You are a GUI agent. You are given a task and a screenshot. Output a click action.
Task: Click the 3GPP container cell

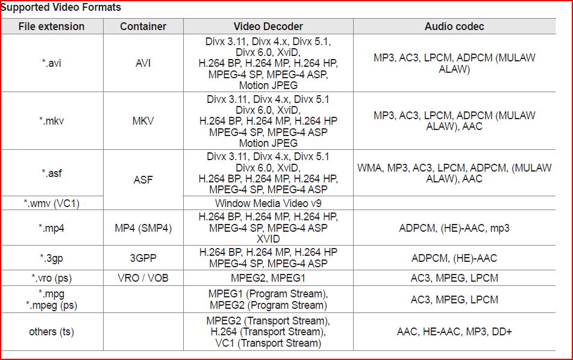click(x=143, y=258)
